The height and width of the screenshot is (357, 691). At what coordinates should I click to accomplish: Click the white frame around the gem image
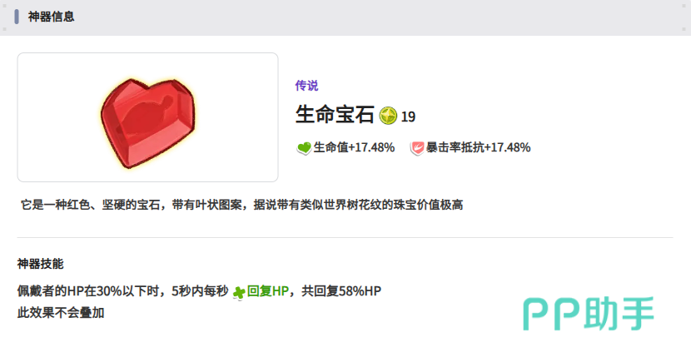147,117
